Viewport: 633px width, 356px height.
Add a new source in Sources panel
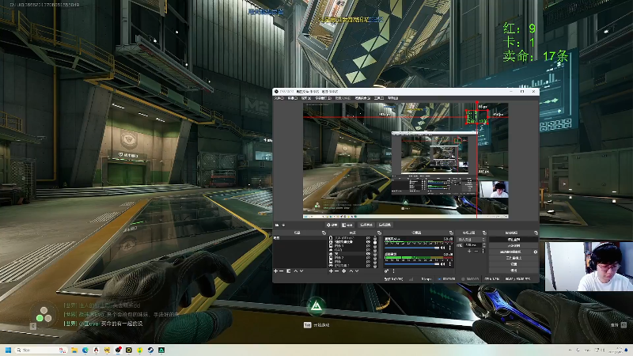click(331, 271)
